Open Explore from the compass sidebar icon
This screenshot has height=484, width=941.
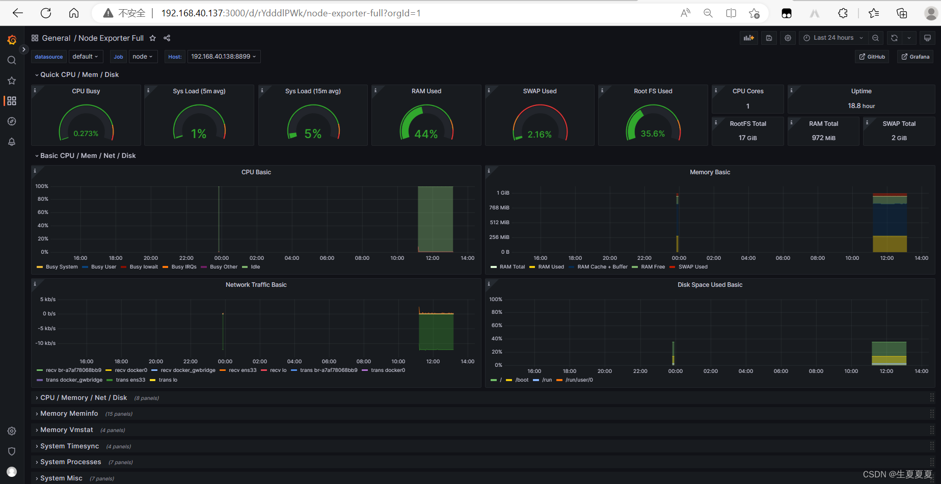pos(11,121)
